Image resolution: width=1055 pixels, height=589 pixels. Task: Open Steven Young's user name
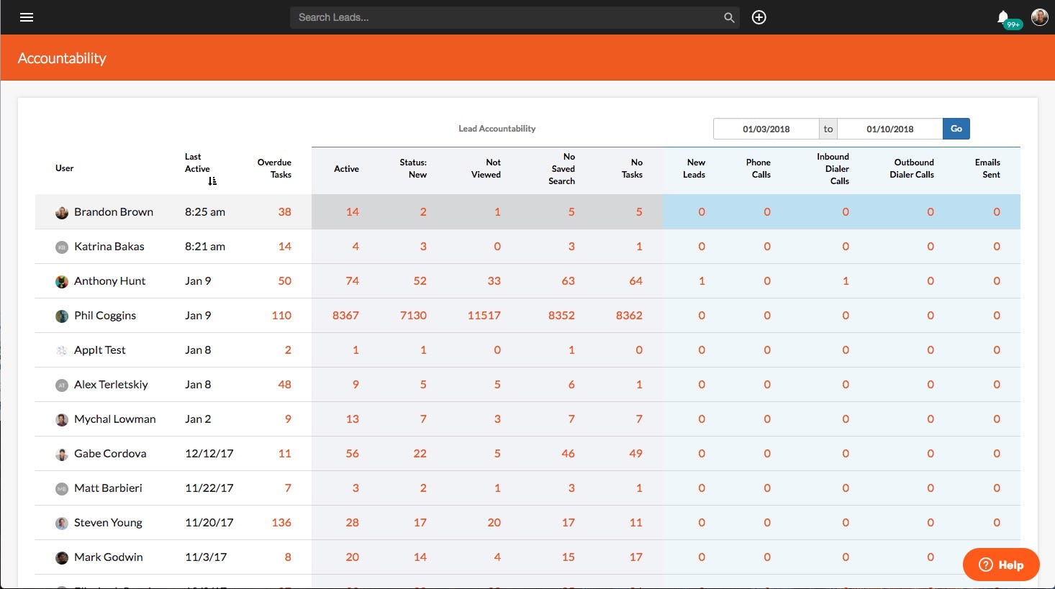[108, 523]
